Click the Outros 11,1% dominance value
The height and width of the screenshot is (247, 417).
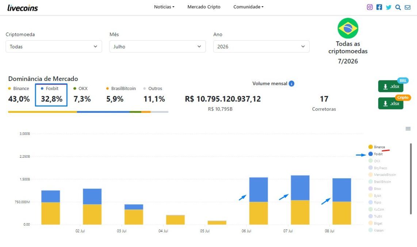(154, 99)
